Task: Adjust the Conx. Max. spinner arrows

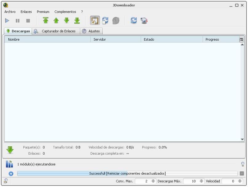Action: pos(153,181)
